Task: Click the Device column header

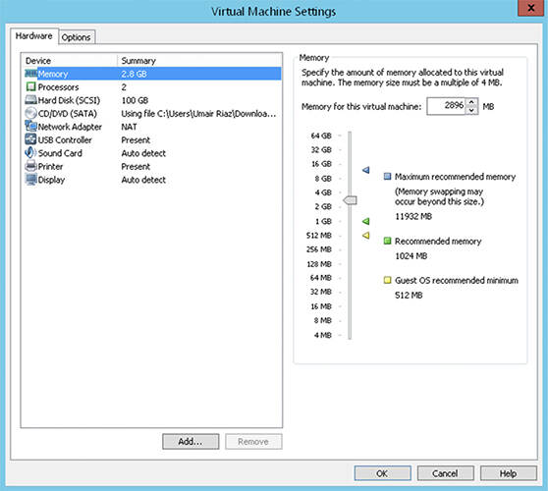Action: click(x=69, y=61)
